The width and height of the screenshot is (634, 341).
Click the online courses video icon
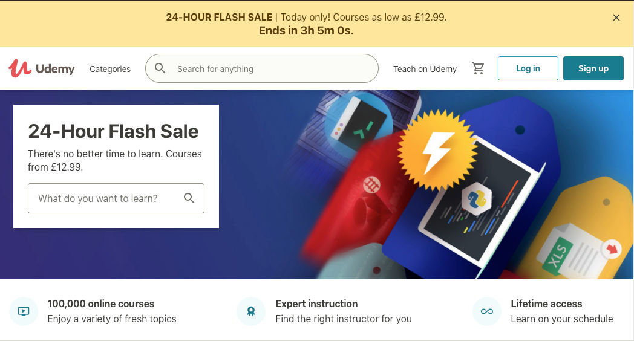click(24, 311)
